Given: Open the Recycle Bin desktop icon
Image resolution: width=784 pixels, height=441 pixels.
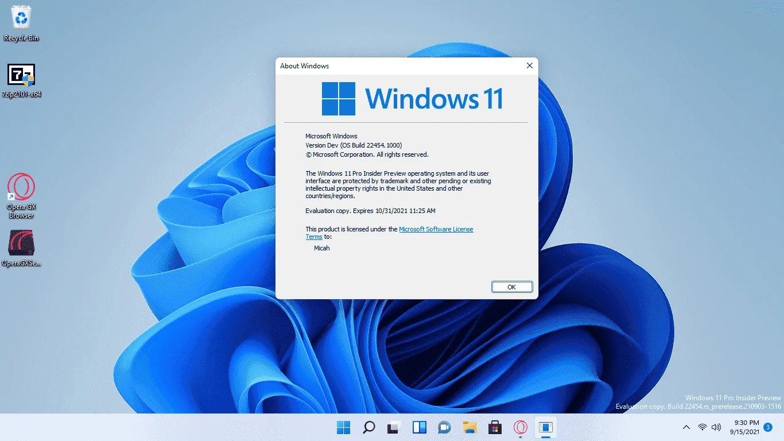Looking at the screenshot, I should 21,23.
